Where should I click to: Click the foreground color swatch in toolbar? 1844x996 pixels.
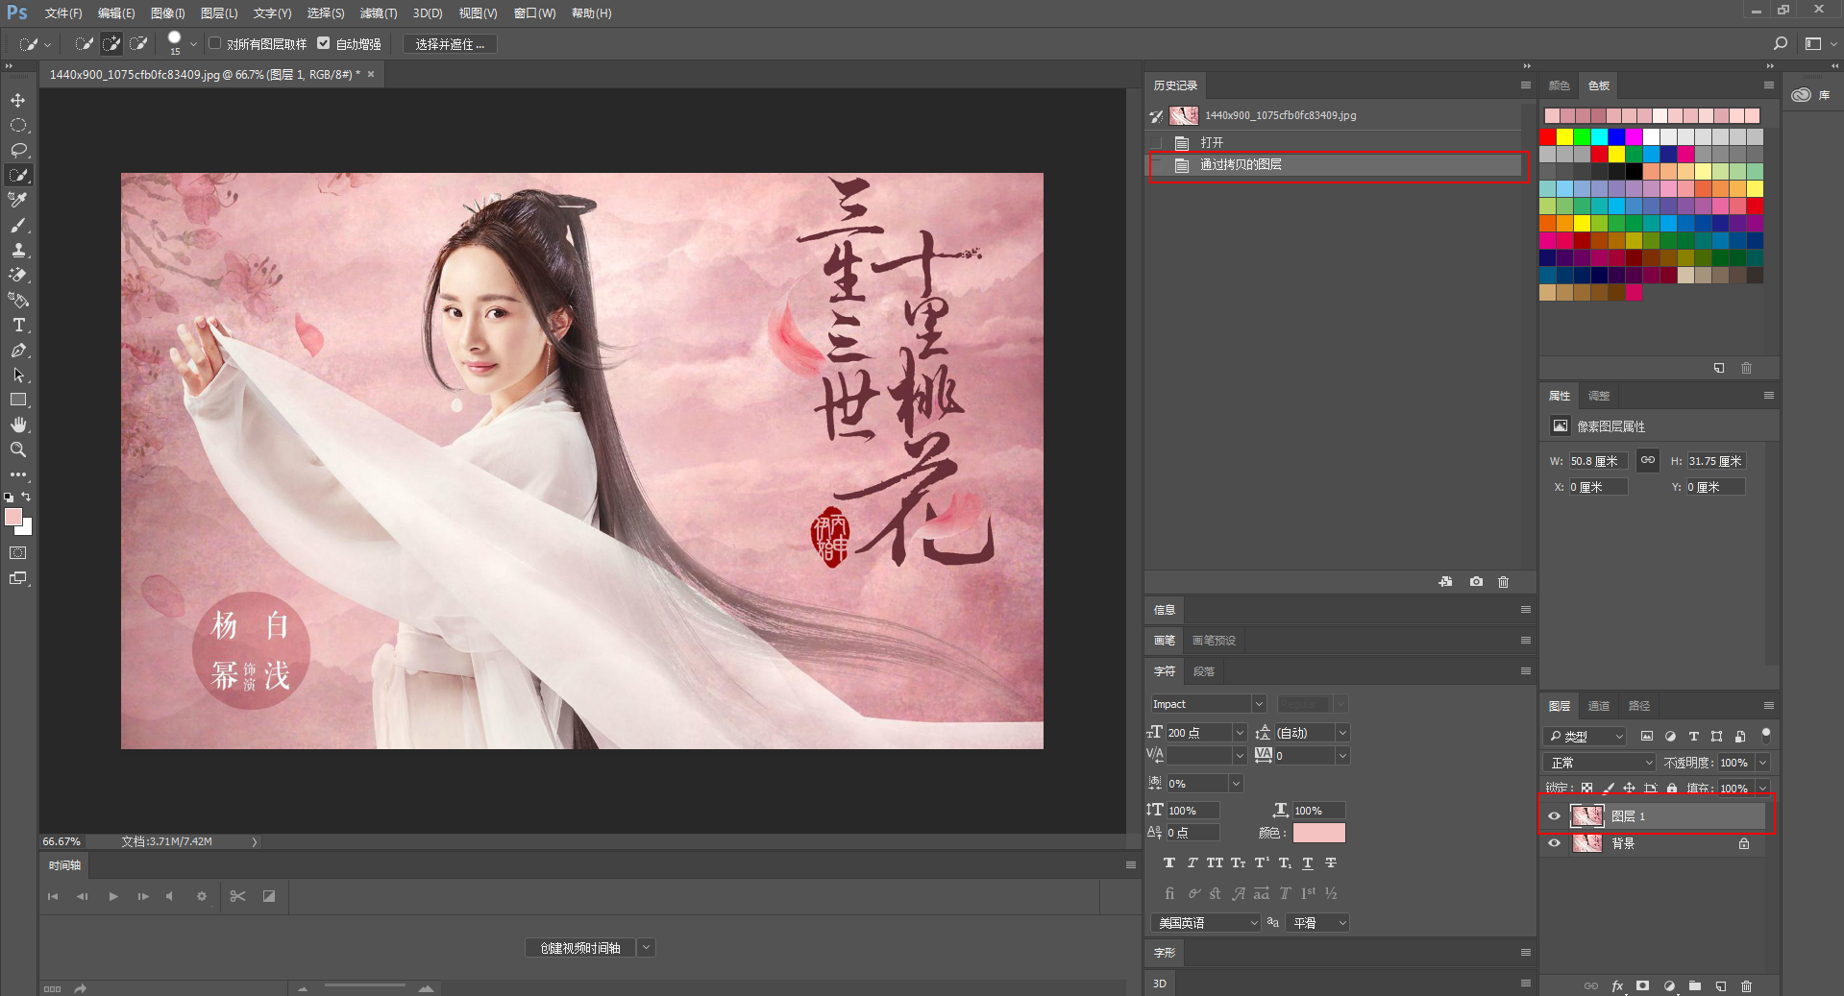13,518
